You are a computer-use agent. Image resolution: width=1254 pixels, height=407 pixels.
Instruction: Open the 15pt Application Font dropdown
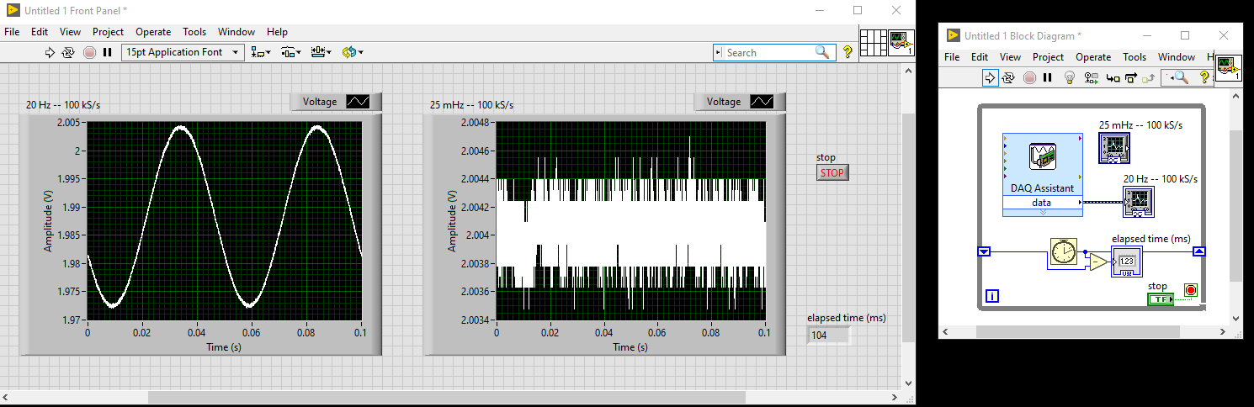pos(183,52)
